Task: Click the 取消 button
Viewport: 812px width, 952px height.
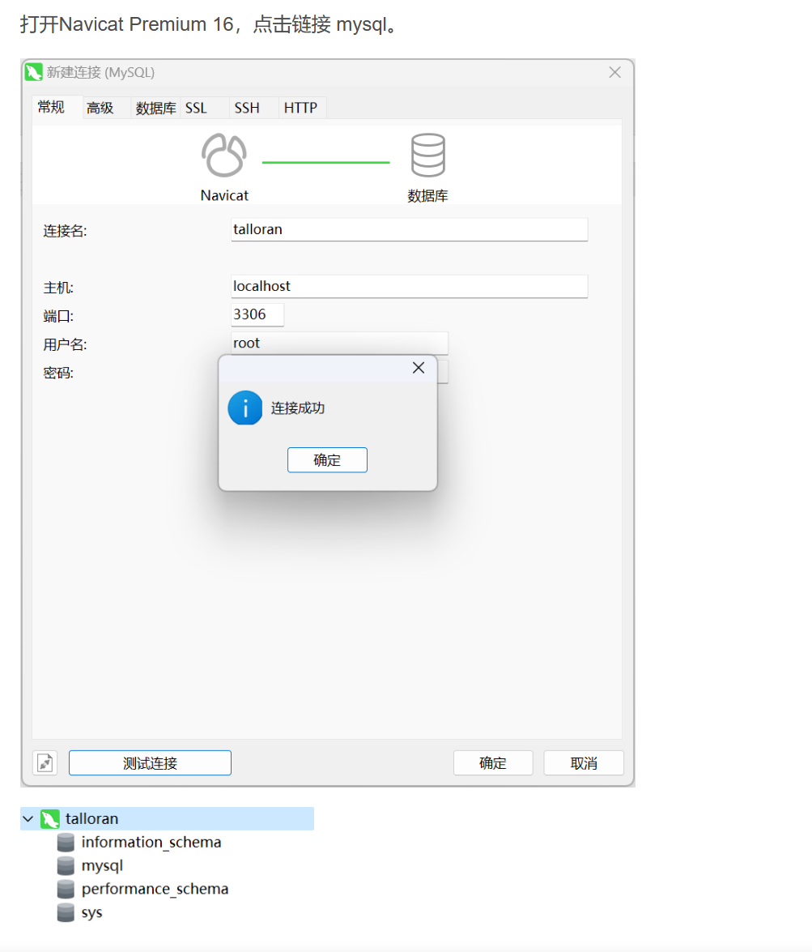Action: pos(584,763)
